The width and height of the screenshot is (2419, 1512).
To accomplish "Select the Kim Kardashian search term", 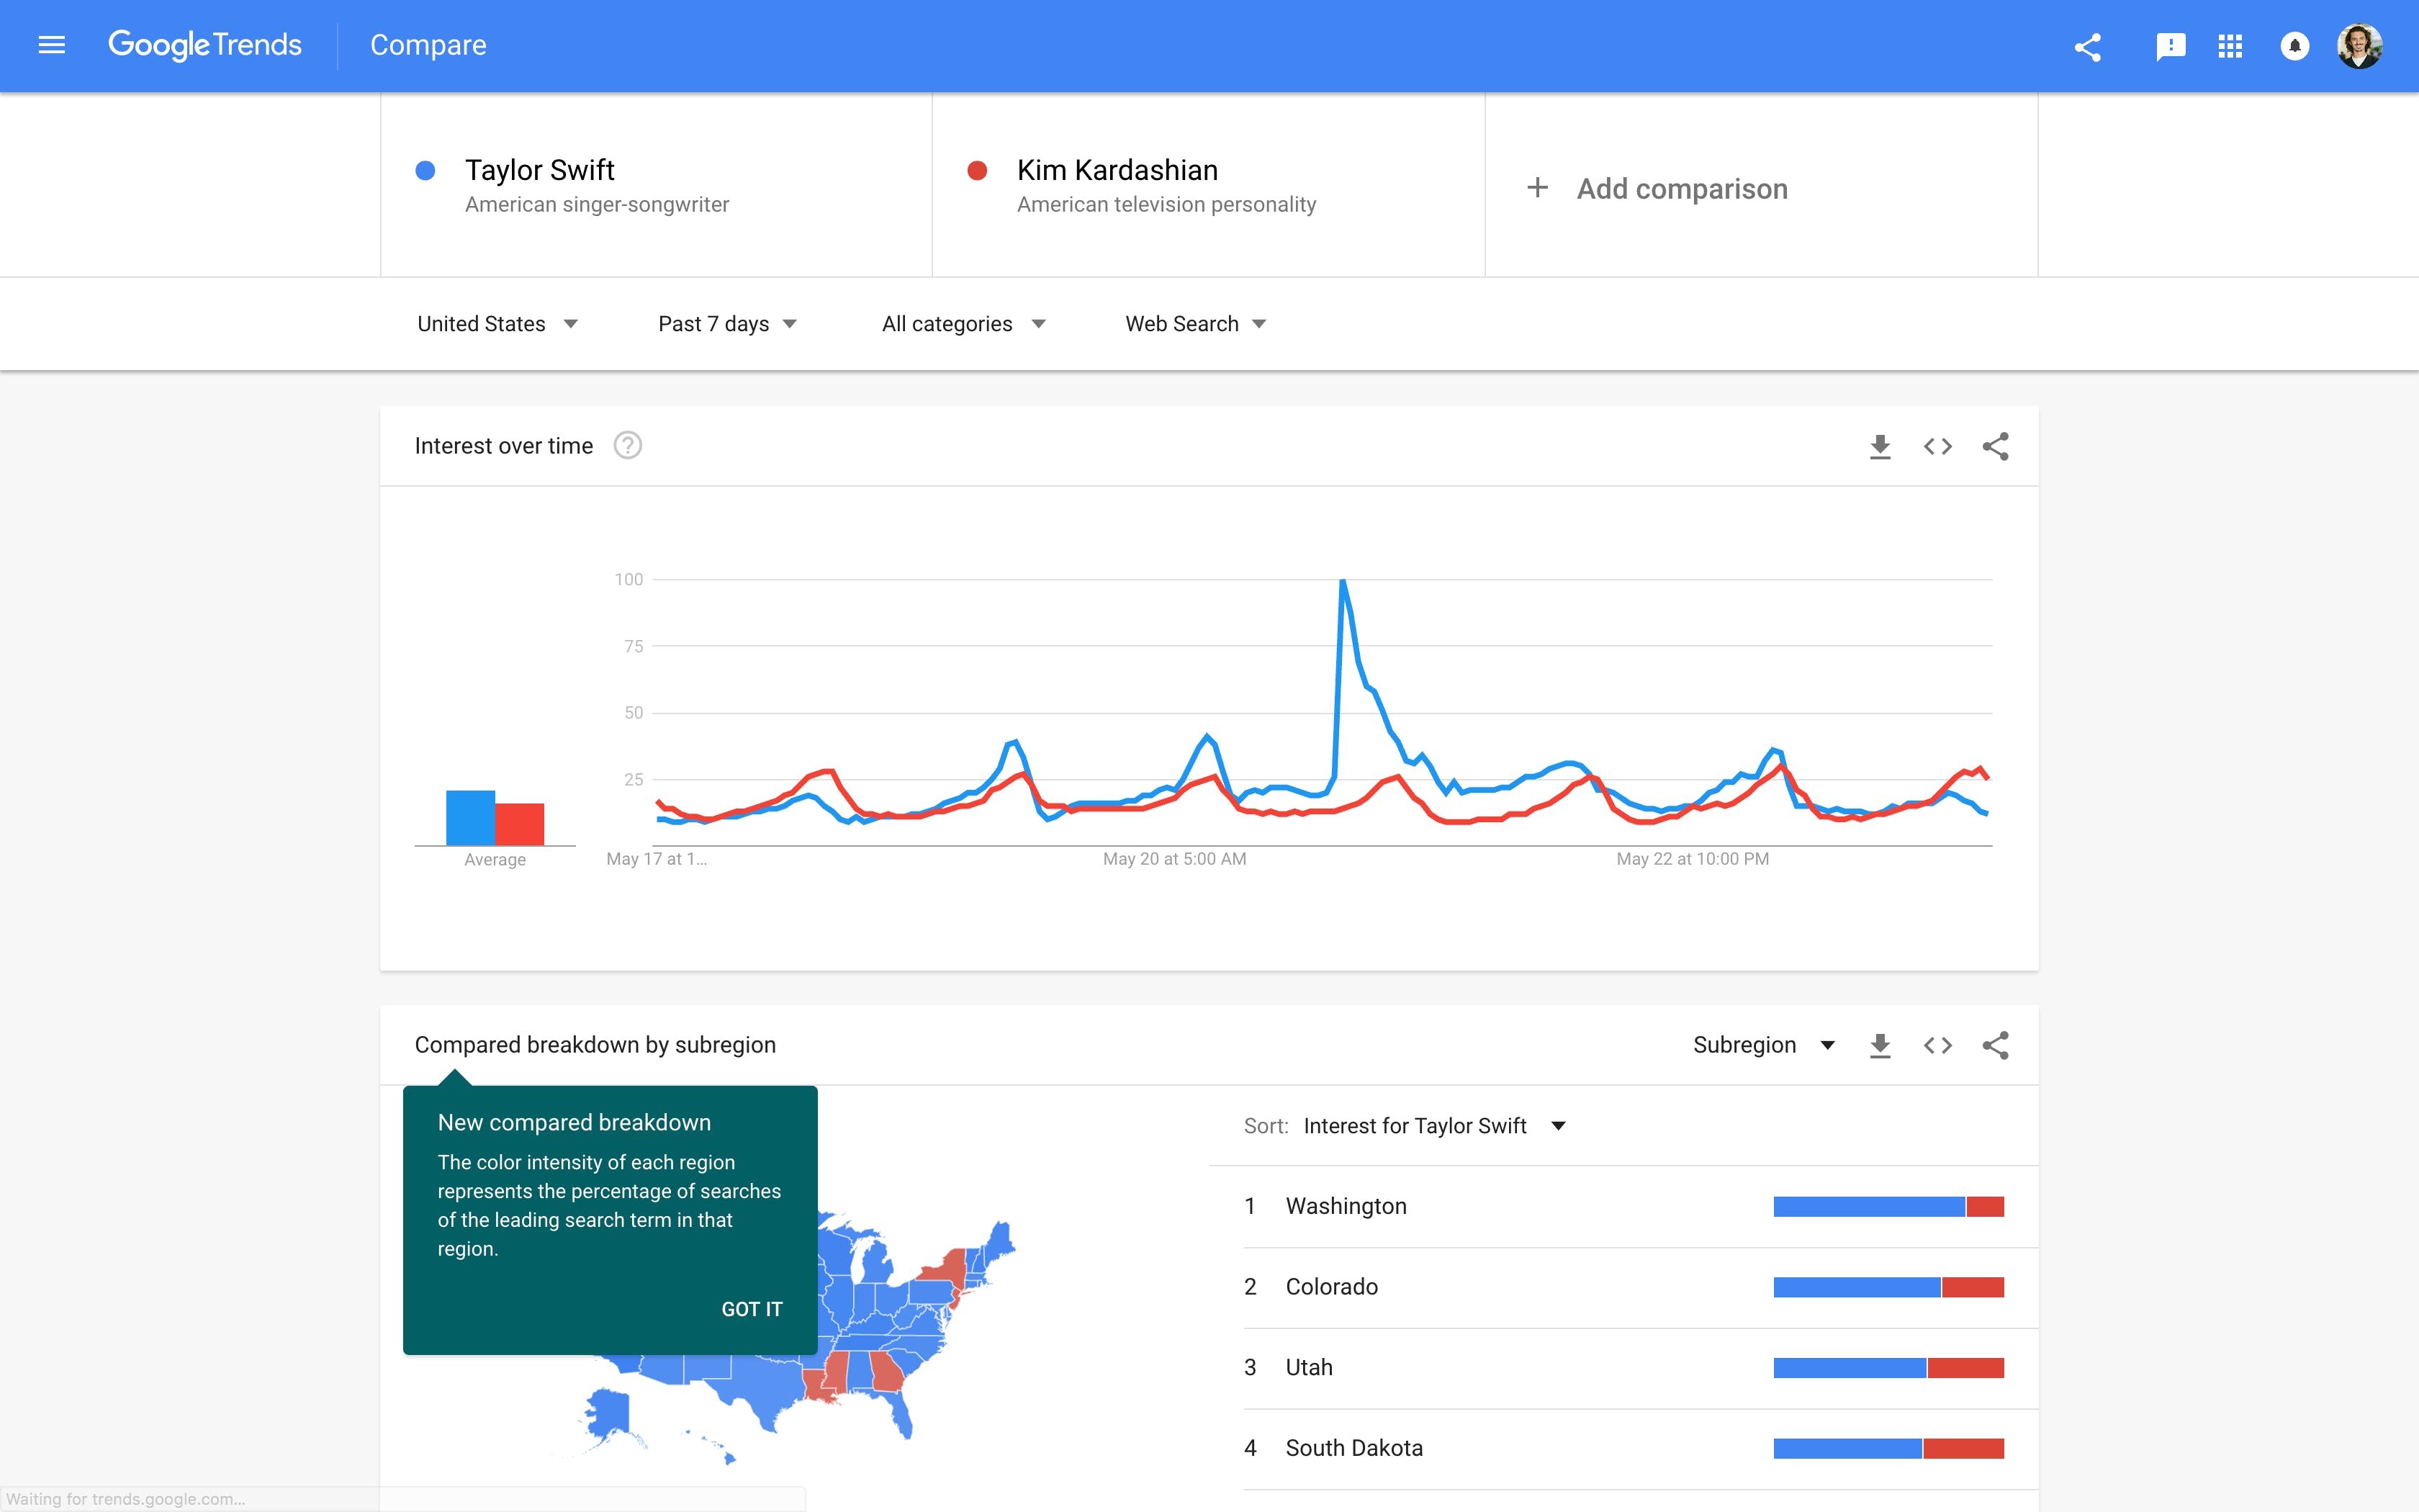I will (x=1209, y=185).
